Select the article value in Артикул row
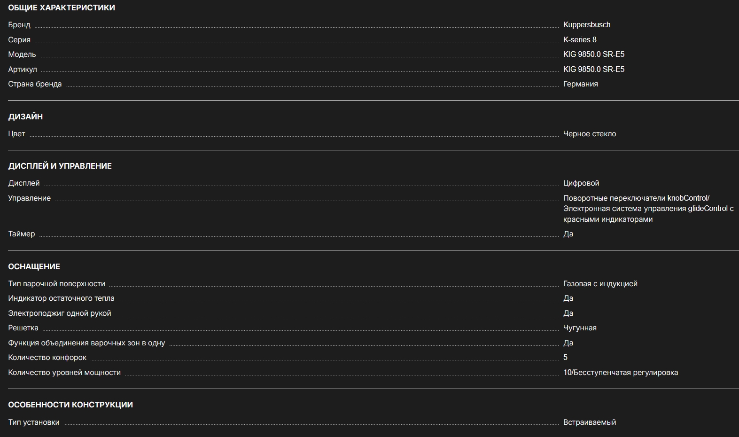 tap(593, 70)
